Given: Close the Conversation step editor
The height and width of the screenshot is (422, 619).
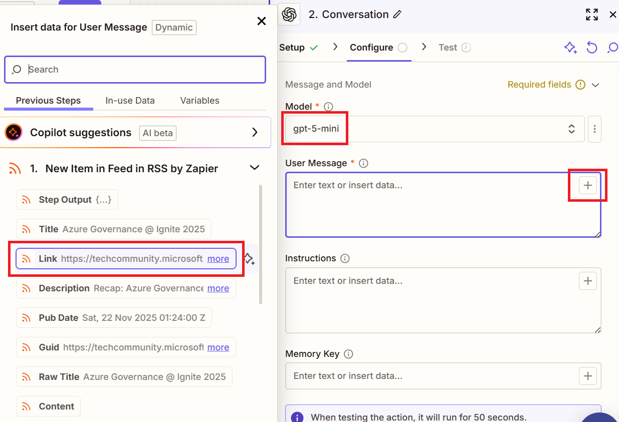Looking at the screenshot, I should (x=612, y=15).
